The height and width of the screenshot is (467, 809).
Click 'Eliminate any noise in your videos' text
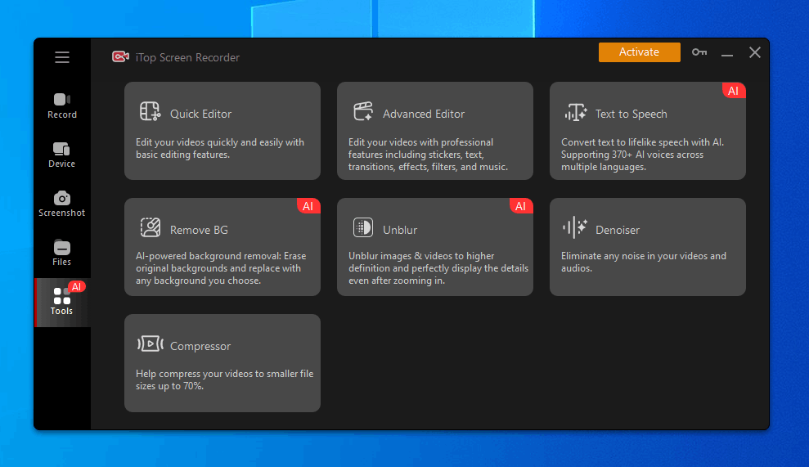(644, 263)
